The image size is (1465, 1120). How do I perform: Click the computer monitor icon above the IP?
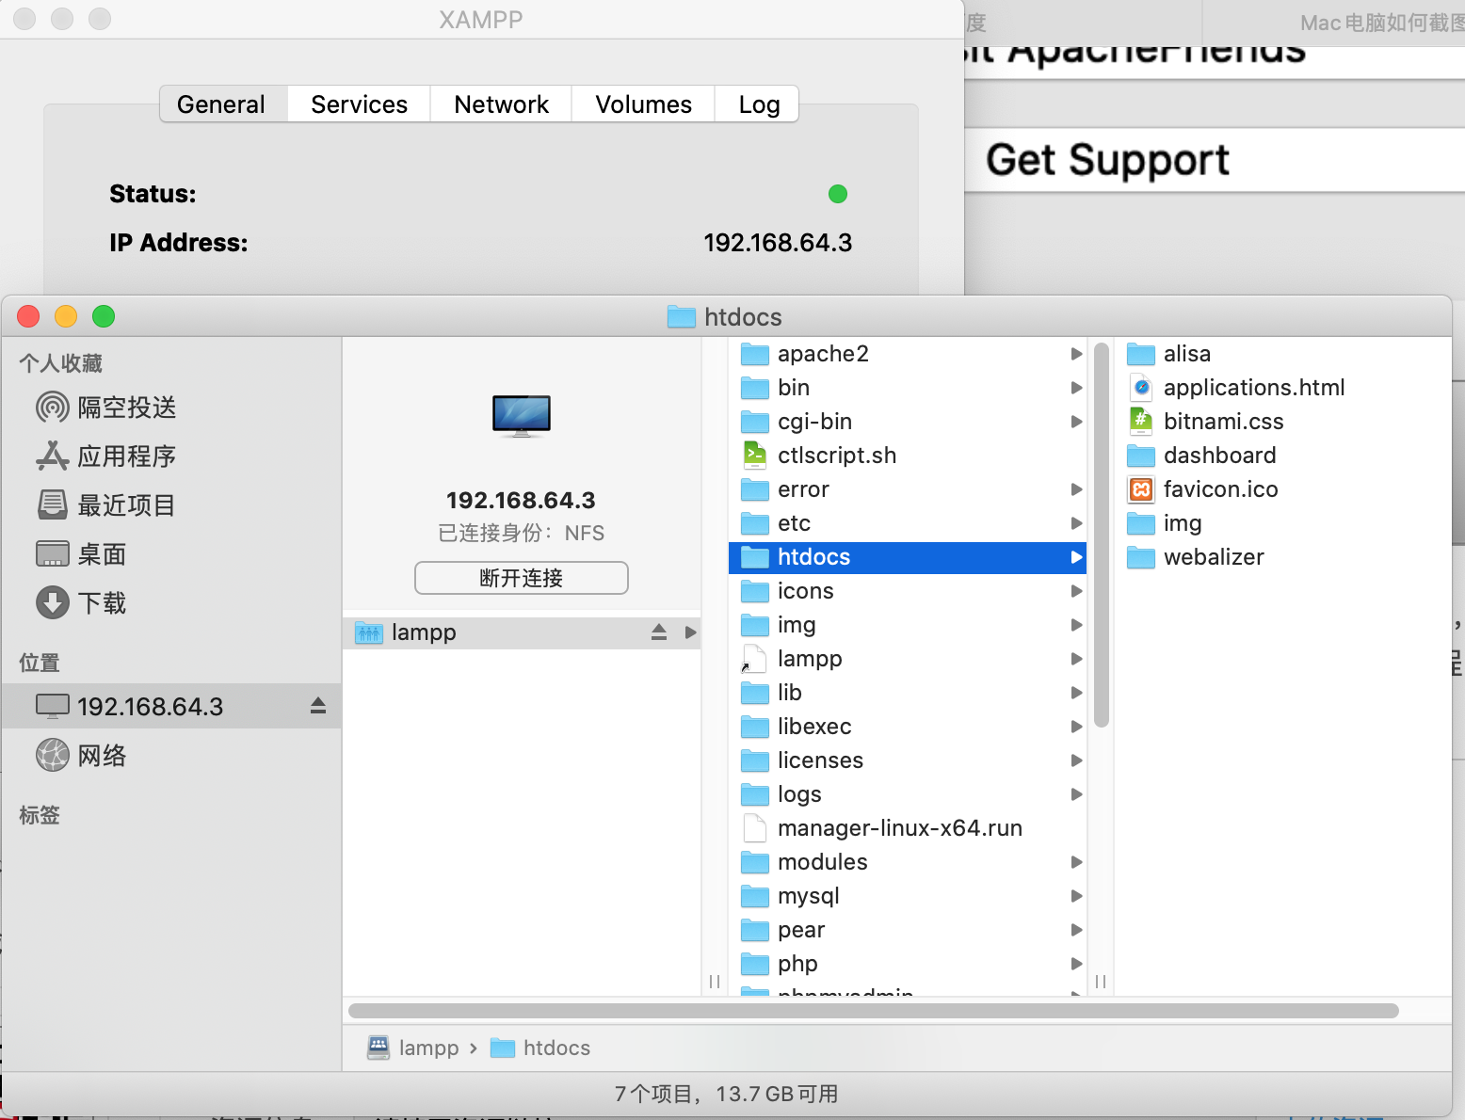coord(522,416)
